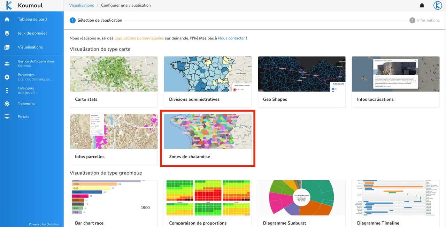Viewport: 446px width, 227px height.
Task: Choose the Zones de chalandise map thumbnail
Action: click(208, 131)
